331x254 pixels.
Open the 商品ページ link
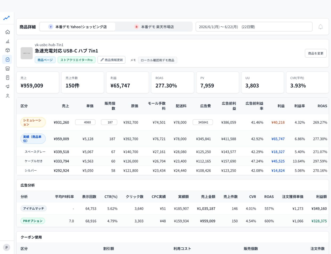[x=45, y=60]
